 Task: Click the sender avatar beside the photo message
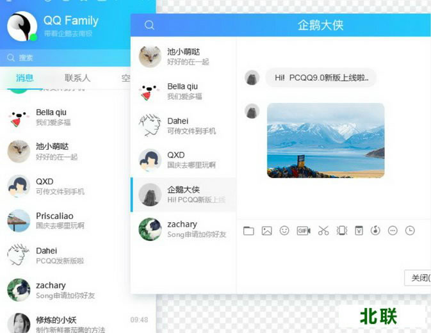tap(252, 111)
